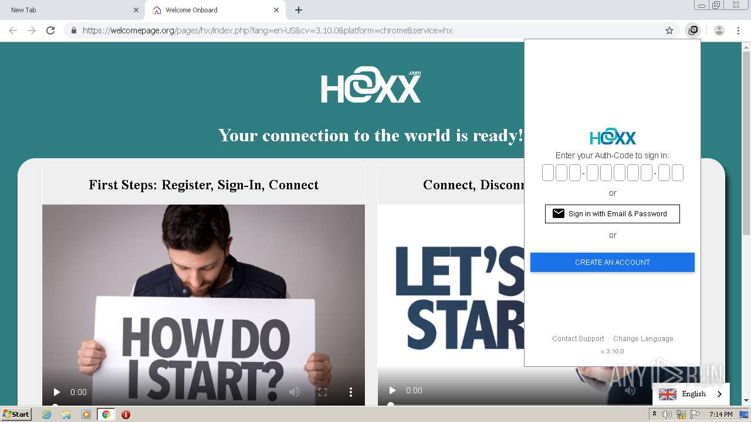
Task: Click the page vertical scrollbar
Action: click(746, 143)
